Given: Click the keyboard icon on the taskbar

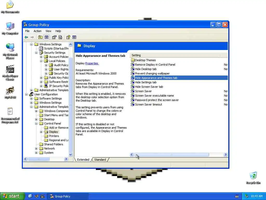Looking at the screenshot, I should pos(237,196).
